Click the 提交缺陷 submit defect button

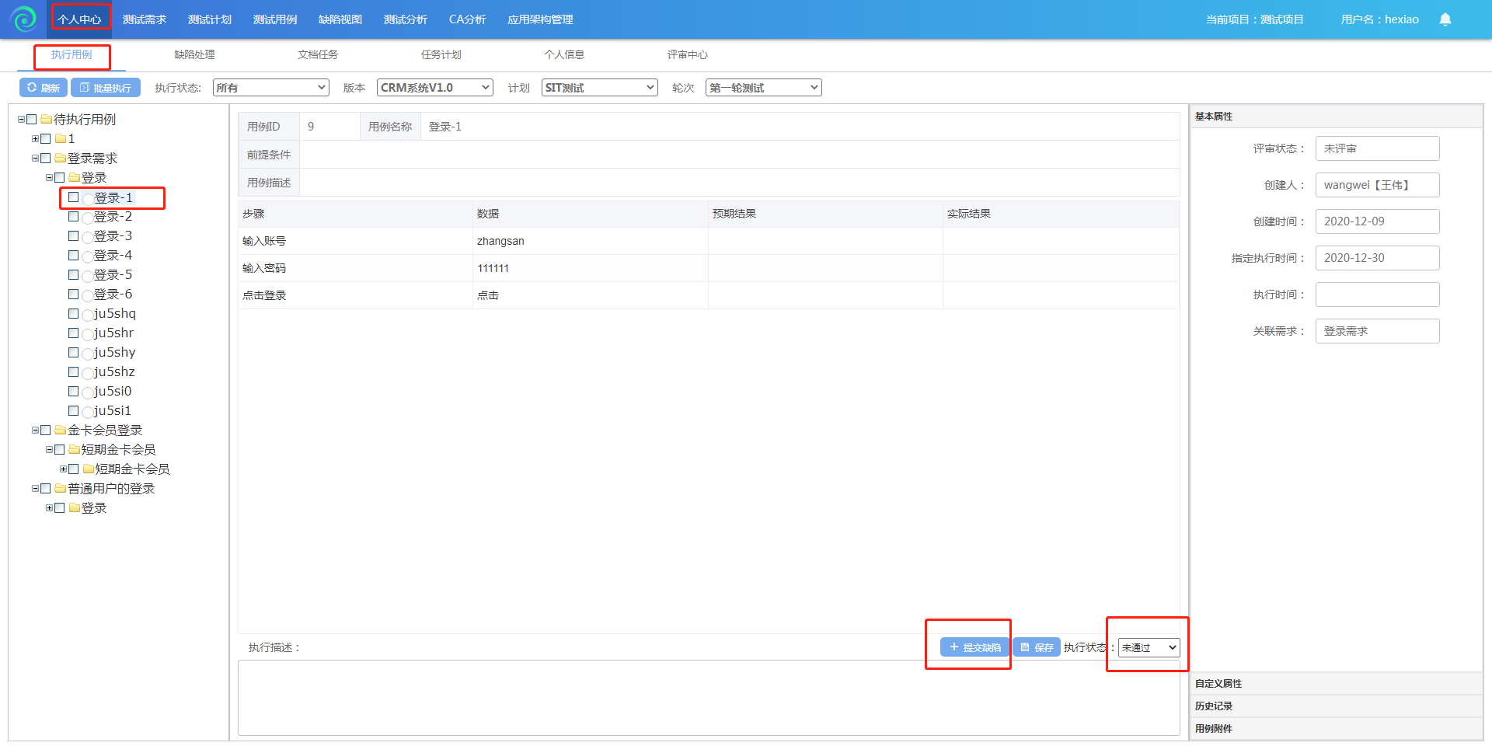point(974,647)
